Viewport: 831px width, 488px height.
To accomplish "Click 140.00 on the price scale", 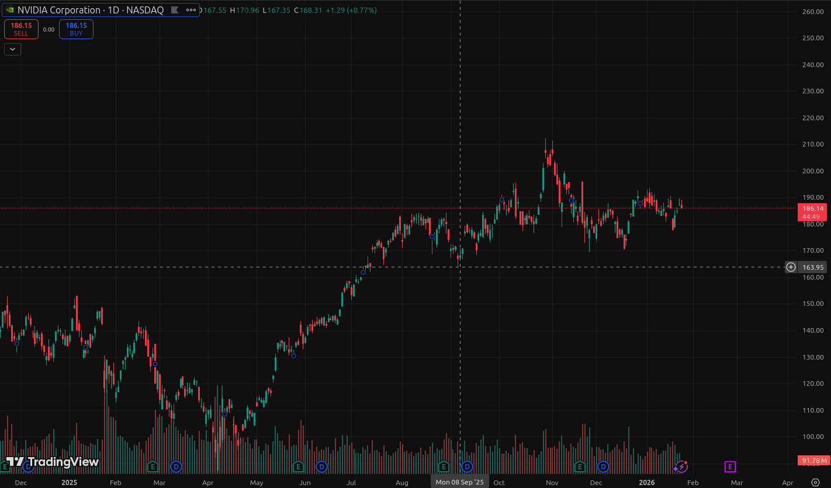I will tap(813, 330).
